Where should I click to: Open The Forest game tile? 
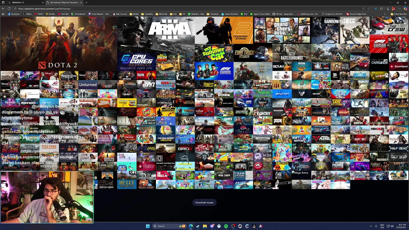point(204,85)
